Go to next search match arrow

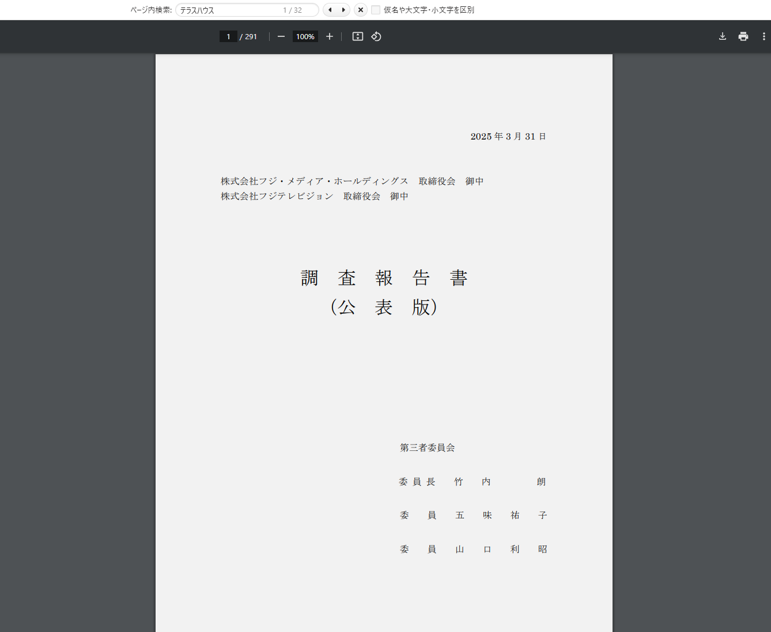pyautogui.click(x=343, y=10)
